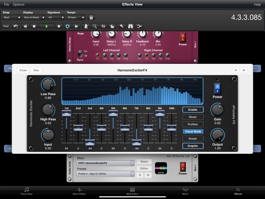Viewport: 265px width, 199px height.
Task: Click the 5th harmonic fader
Action: (113, 113)
